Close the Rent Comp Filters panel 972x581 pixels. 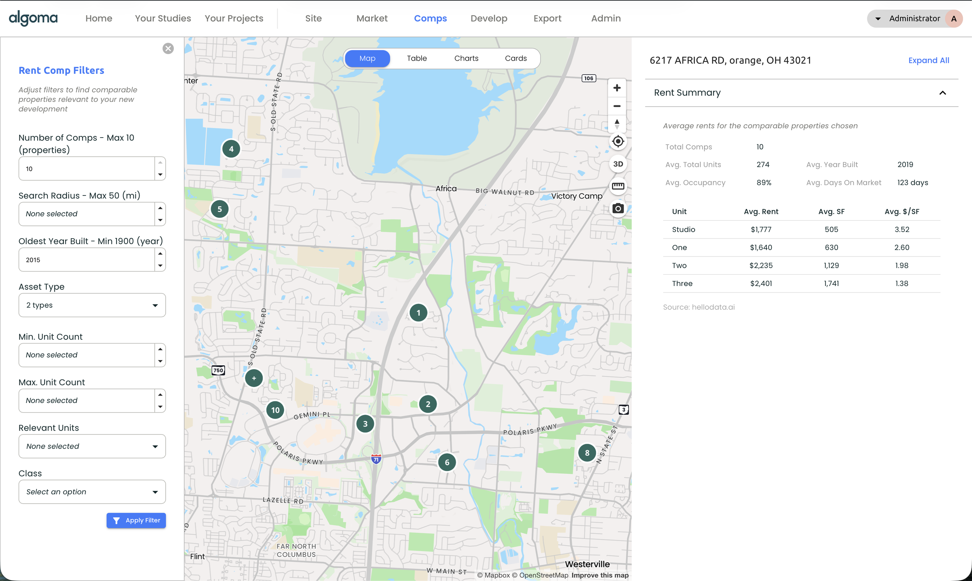click(168, 48)
